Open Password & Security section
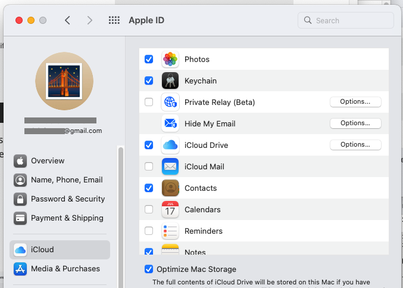Screen dimensions: 403x288 pos(67,199)
